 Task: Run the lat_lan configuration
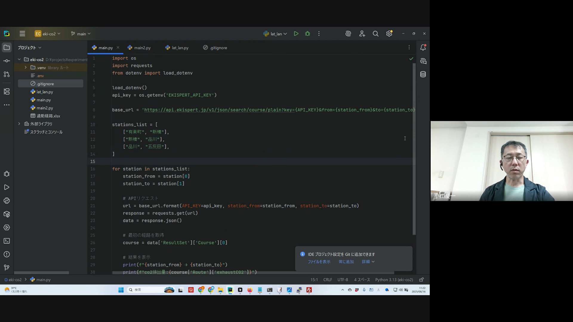click(296, 34)
